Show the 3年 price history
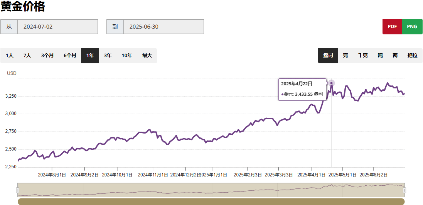This screenshot has height=205, width=423. [x=108, y=56]
